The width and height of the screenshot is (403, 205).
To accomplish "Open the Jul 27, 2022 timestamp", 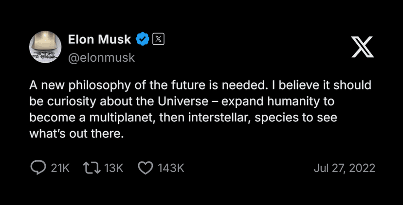I will 344,168.
